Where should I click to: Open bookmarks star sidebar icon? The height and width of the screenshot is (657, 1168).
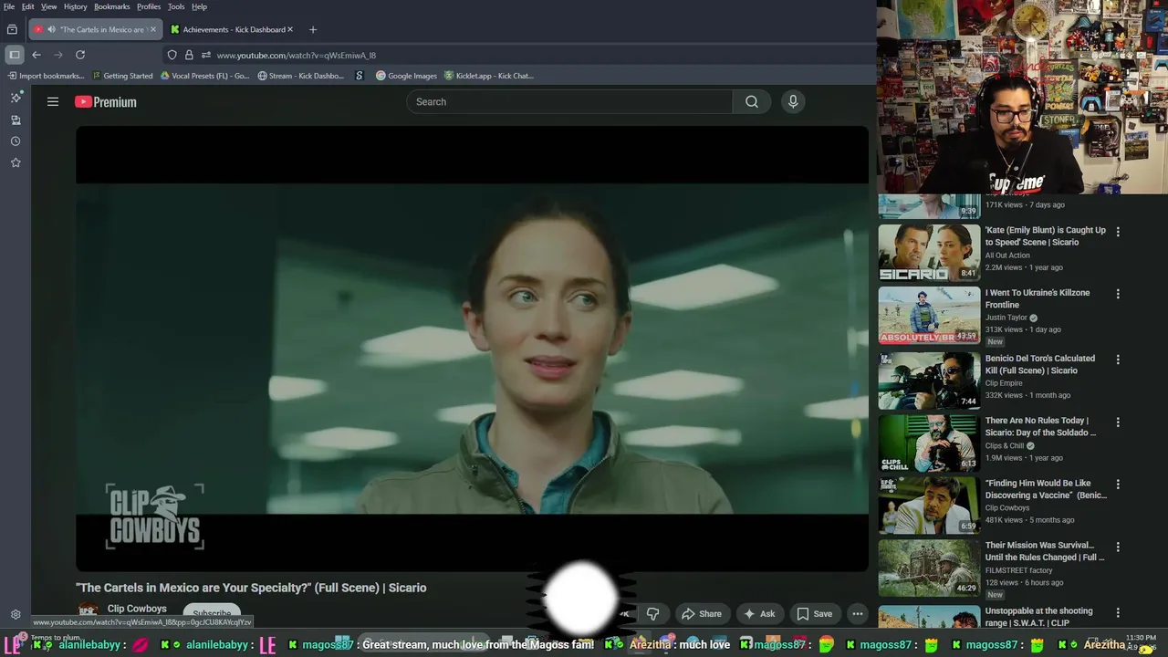point(16,162)
